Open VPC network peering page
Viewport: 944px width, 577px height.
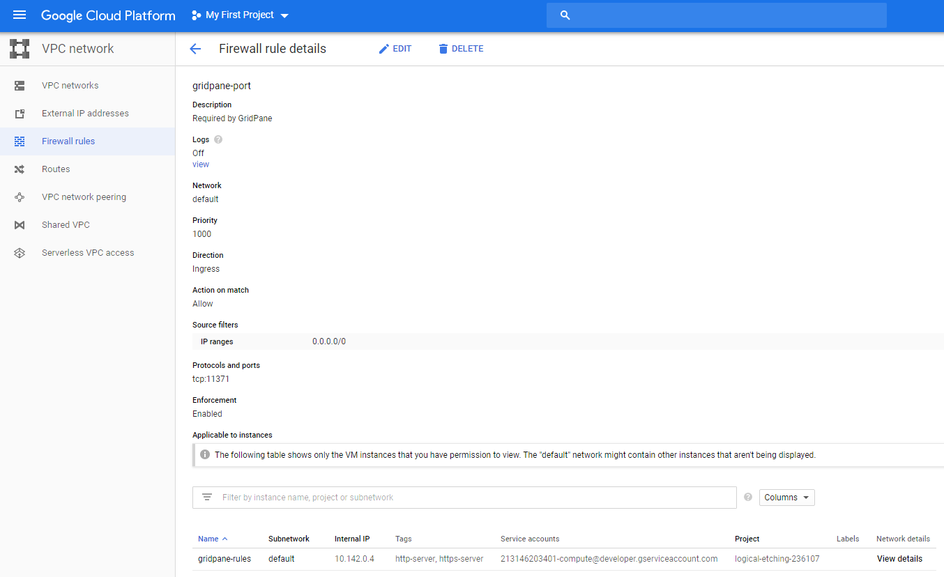pos(84,197)
